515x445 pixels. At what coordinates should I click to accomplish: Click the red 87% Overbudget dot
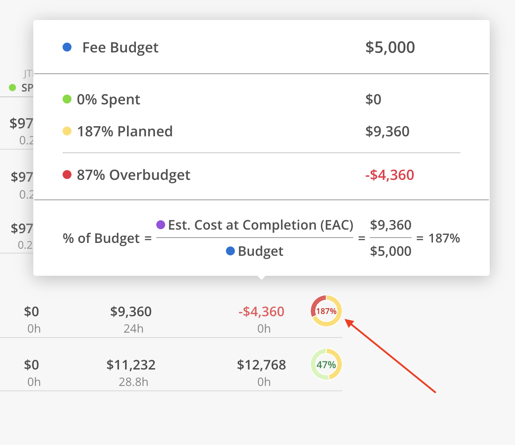[x=67, y=175]
